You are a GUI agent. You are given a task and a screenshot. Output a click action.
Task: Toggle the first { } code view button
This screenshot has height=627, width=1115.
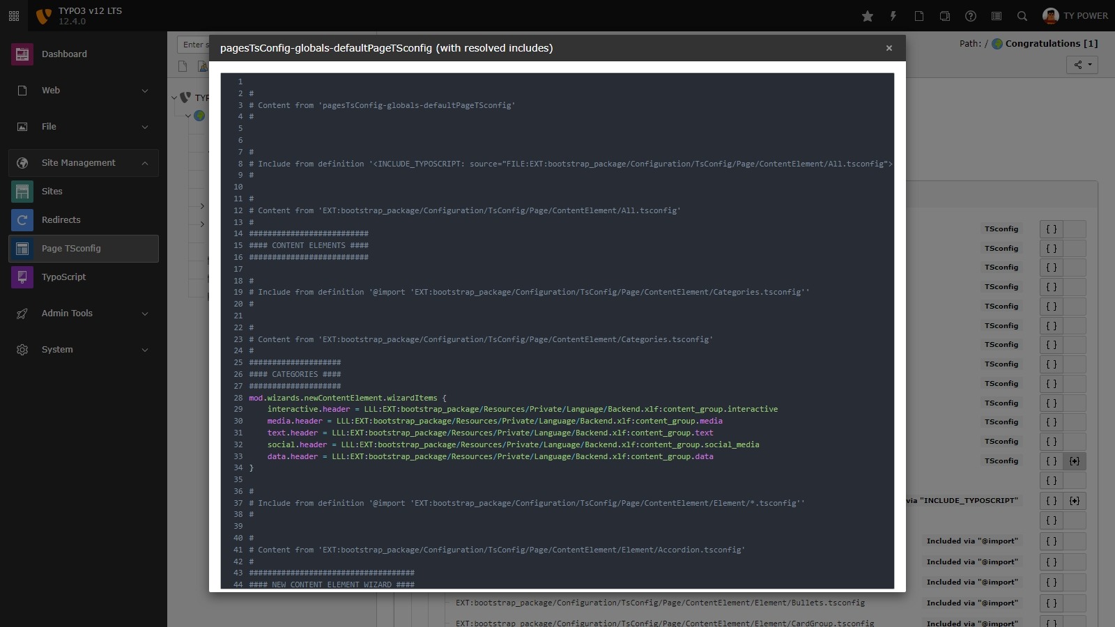click(x=1051, y=229)
